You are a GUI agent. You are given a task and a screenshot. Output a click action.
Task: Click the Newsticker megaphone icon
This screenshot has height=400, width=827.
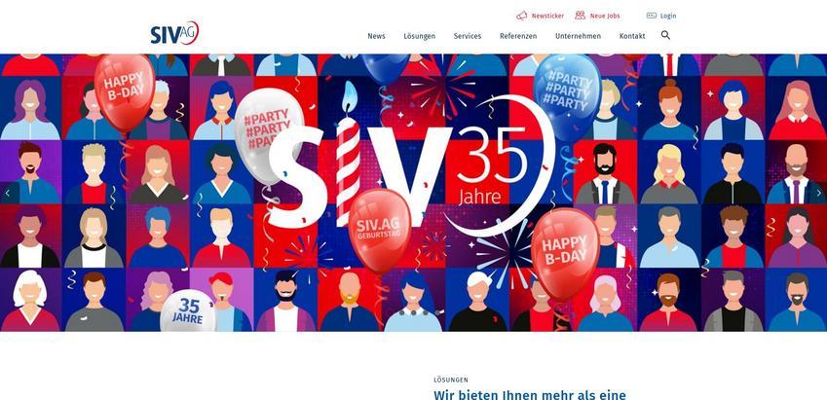coord(521,16)
